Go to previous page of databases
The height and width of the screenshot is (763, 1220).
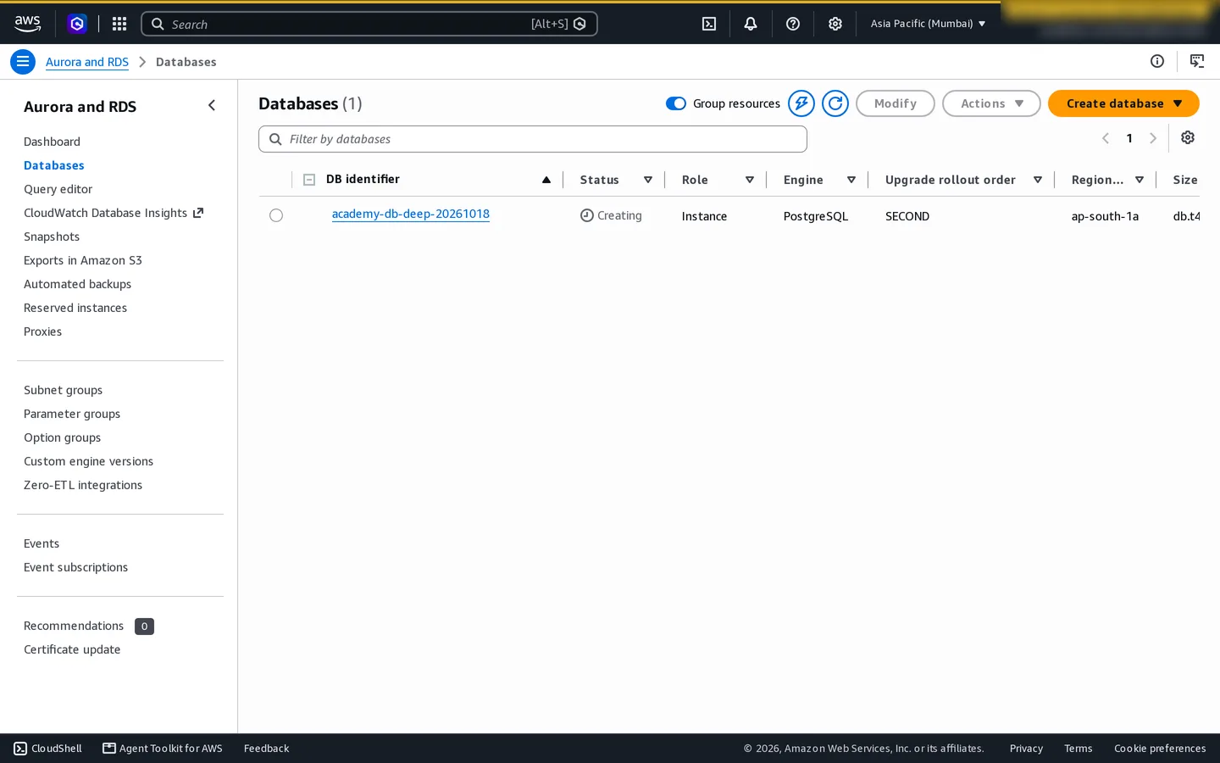pyautogui.click(x=1106, y=138)
